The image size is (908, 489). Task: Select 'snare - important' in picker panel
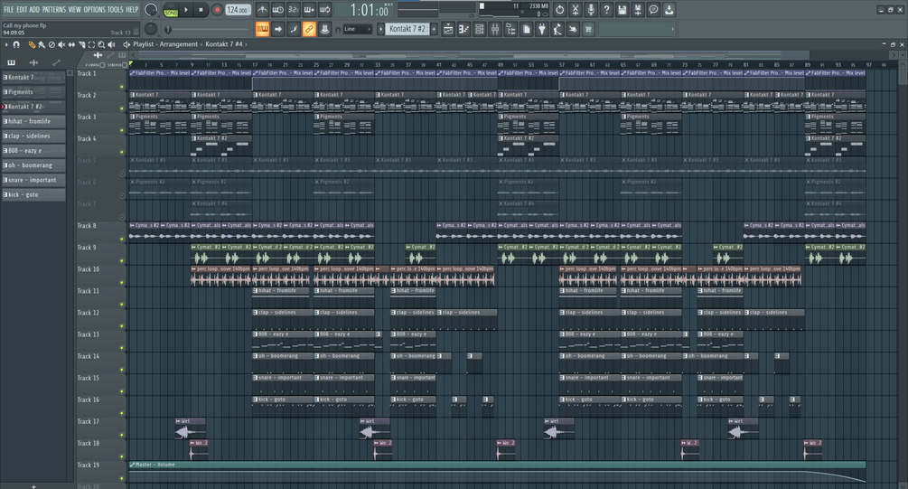point(33,180)
